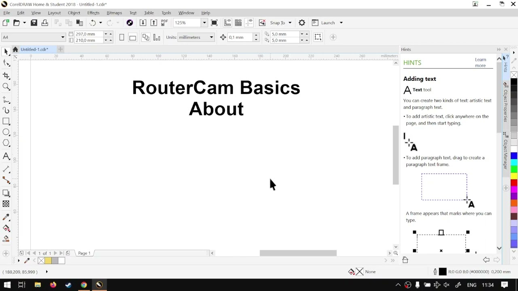
Task: Expand the Undo history dropdown arrow
Action: (x=100, y=23)
